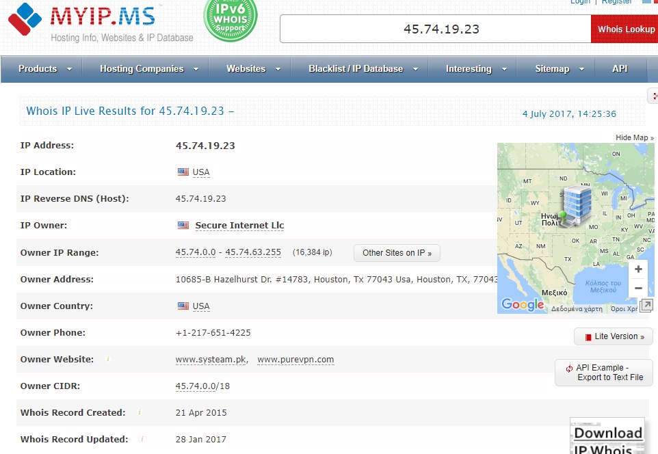Open the Whois IP Live Results heading link
This screenshot has height=454, width=658.
coord(130,111)
